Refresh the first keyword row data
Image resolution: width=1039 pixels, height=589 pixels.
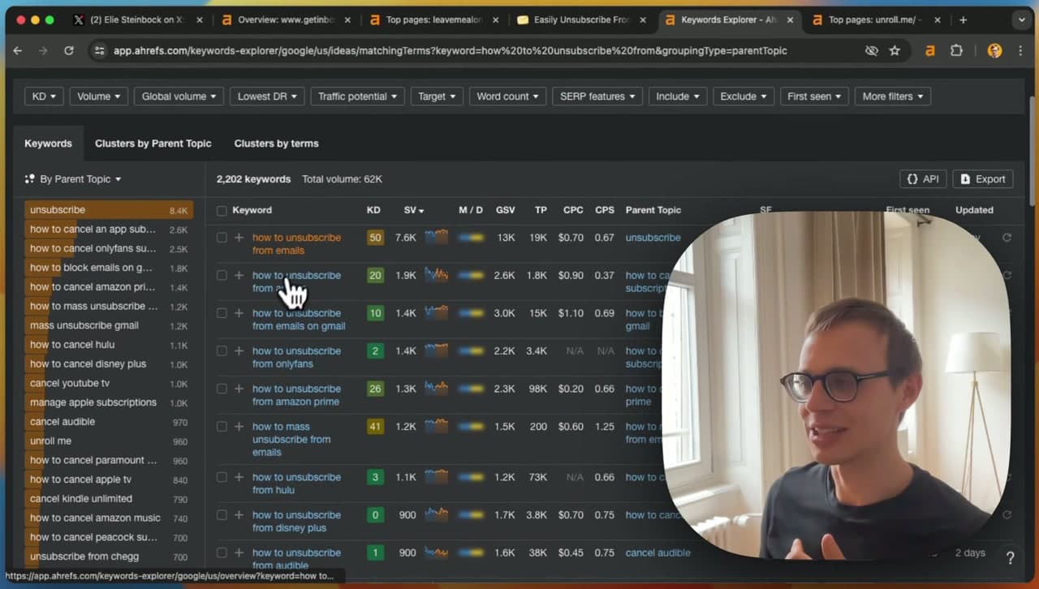pyautogui.click(x=1007, y=238)
